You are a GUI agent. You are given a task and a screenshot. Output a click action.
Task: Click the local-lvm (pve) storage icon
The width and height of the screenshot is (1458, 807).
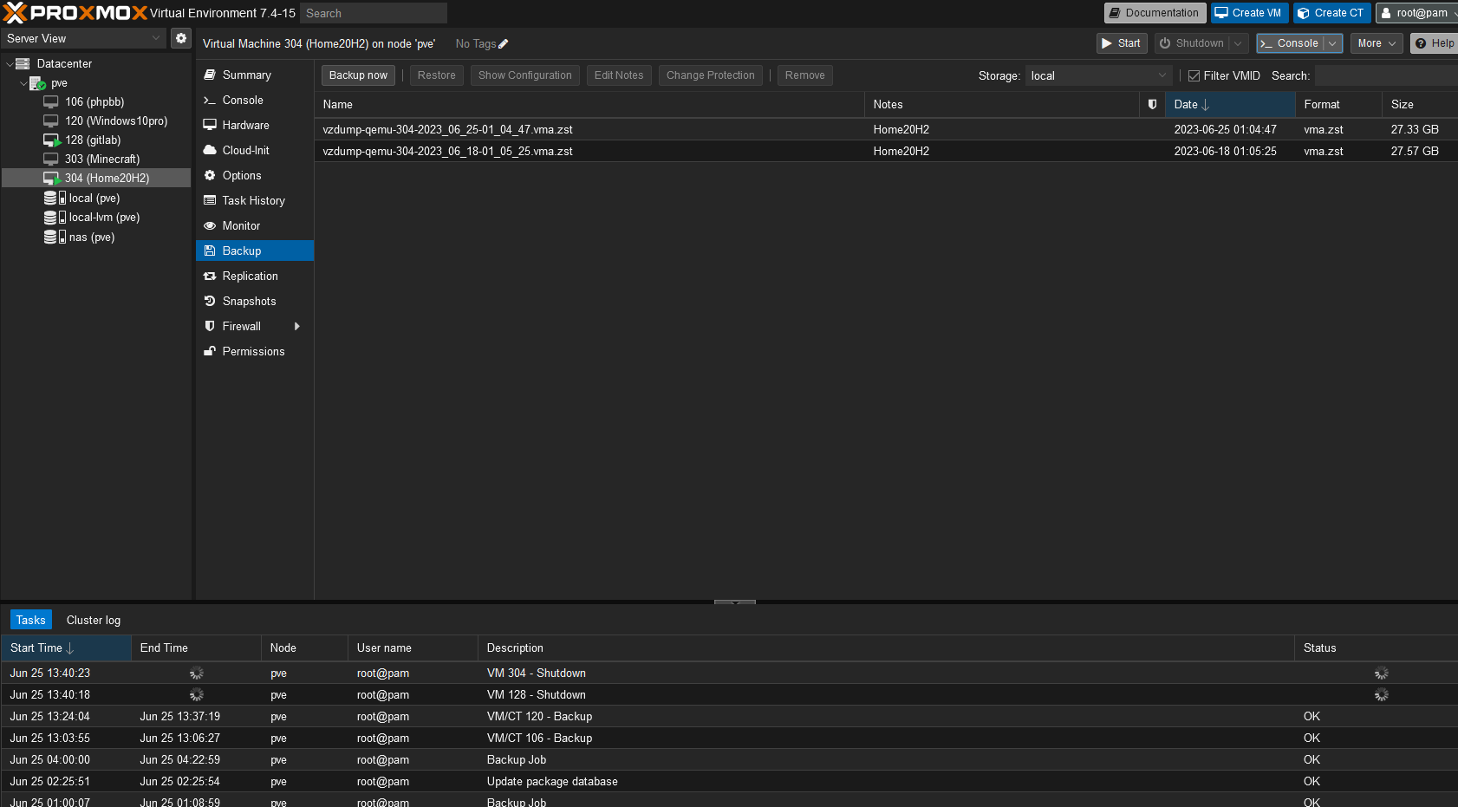pos(55,218)
